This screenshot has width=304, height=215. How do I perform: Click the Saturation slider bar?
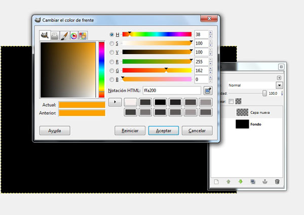[157, 43]
